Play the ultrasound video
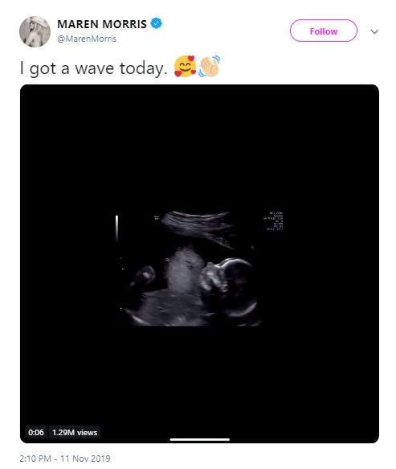The height and width of the screenshot is (469, 396). pyautogui.click(x=199, y=264)
